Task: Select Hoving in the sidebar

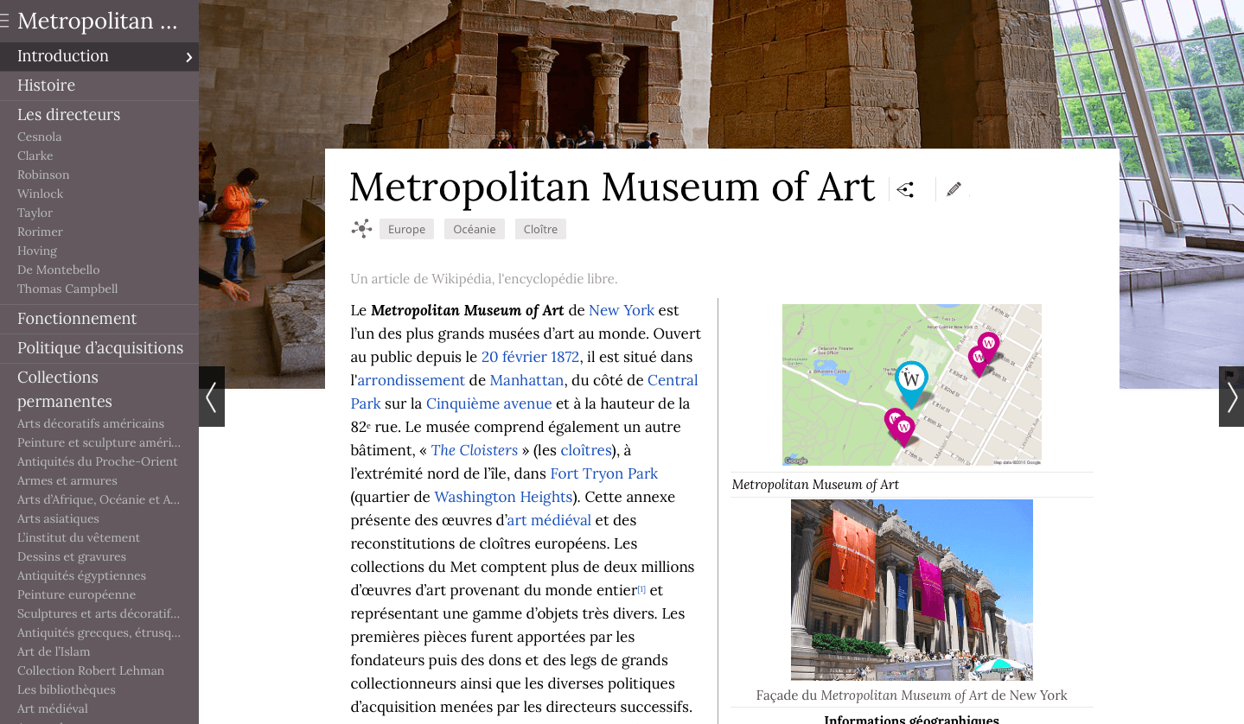Action: pos(37,251)
